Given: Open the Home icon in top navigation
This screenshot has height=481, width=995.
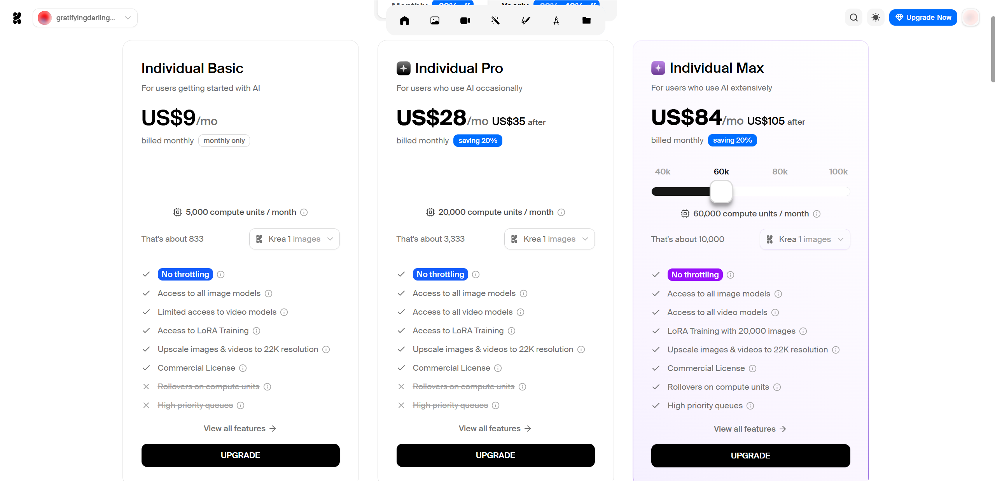Looking at the screenshot, I should coord(404,21).
